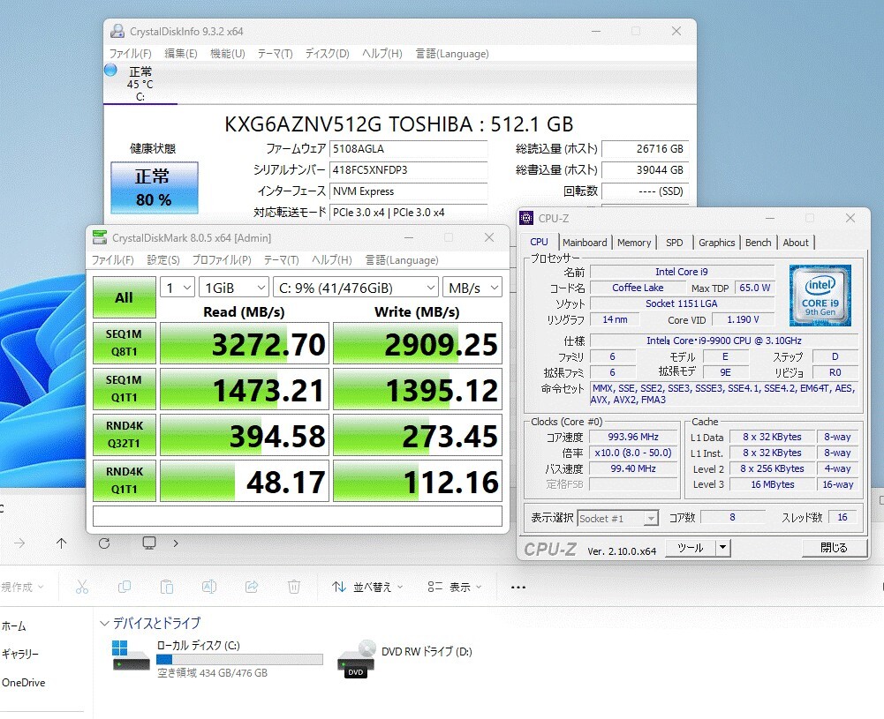Open the test size dropdown showing 1GiB
The height and width of the screenshot is (719, 884).
234,288
